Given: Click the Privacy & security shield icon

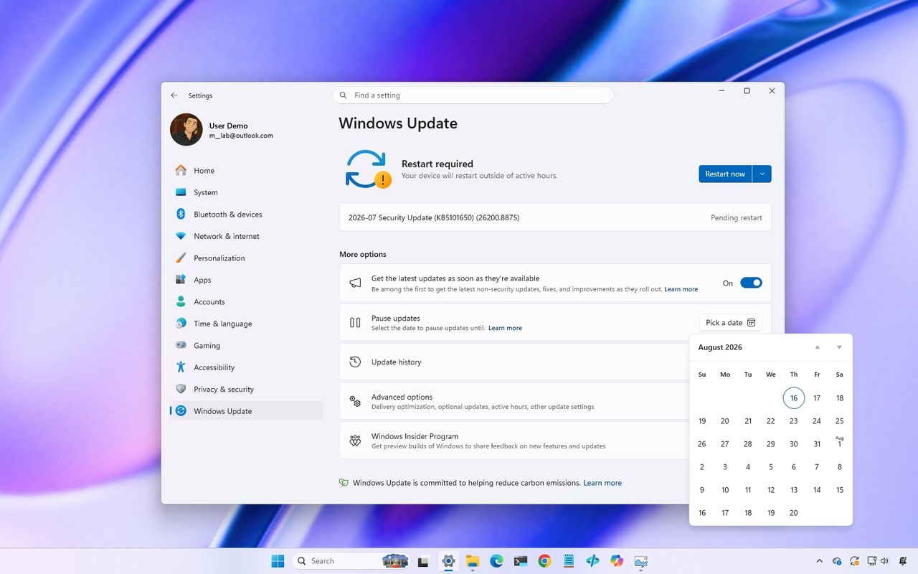Looking at the screenshot, I should click(x=181, y=389).
